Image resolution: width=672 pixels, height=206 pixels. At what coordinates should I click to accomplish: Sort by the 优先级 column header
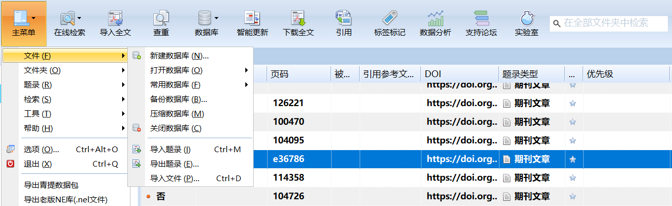[626, 74]
